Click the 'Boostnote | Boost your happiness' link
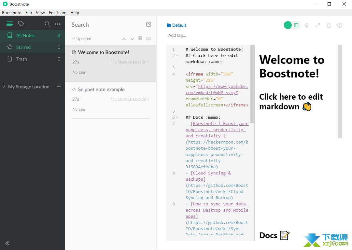The image size is (352, 250). coord(217,130)
